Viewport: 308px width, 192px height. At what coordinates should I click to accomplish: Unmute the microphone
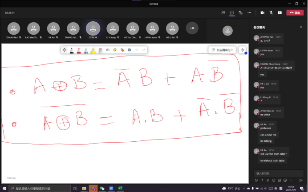(271, 12)
